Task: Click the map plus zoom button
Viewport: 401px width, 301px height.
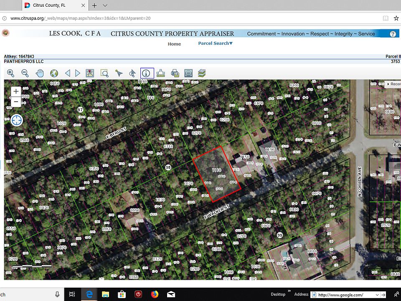Action: point(16,92)
